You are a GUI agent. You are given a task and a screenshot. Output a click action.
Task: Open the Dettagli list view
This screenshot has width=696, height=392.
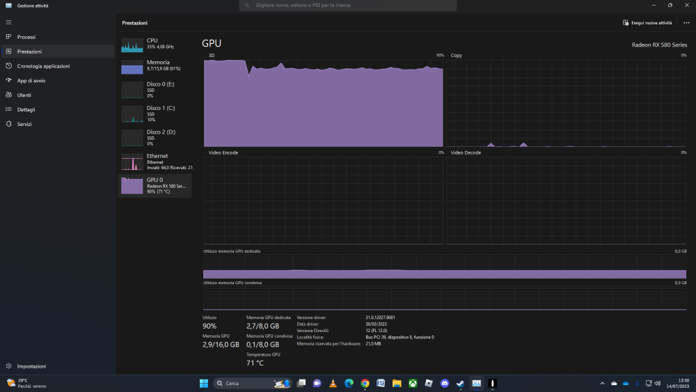58,109
